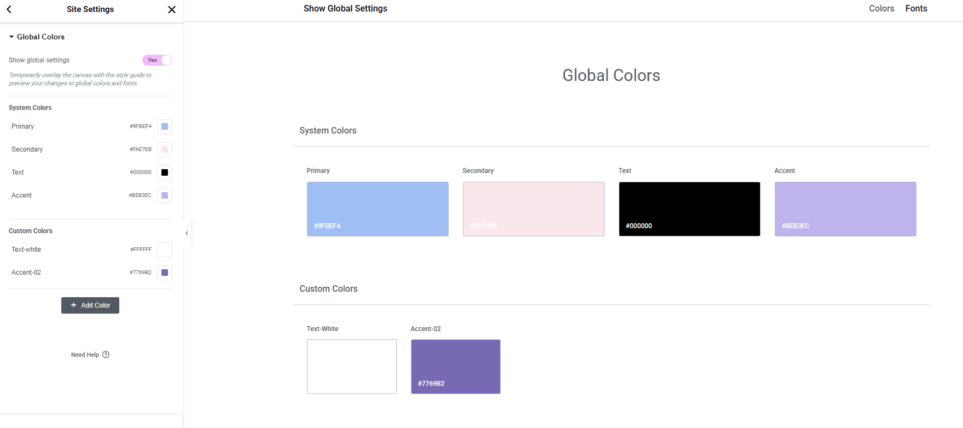Image resolution: width=963 pixels, height=428 pixels.
Task: Click the Add Color button
Action: (90, 305)
